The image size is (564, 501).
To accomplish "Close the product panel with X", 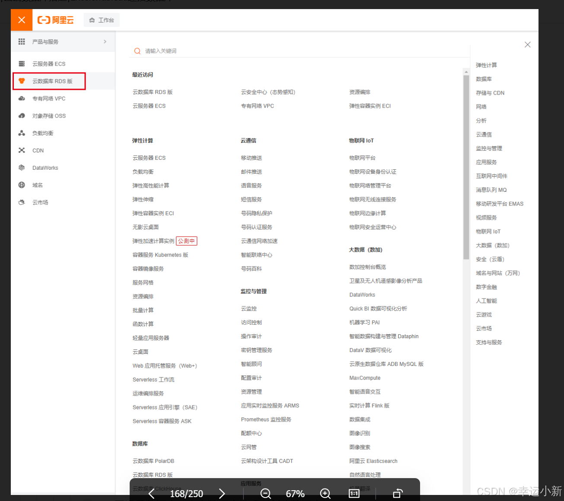I will click(527, 44).
